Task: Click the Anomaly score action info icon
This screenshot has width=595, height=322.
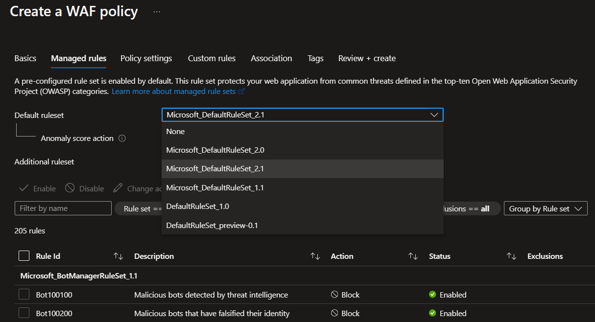Action: pos(122,138)
